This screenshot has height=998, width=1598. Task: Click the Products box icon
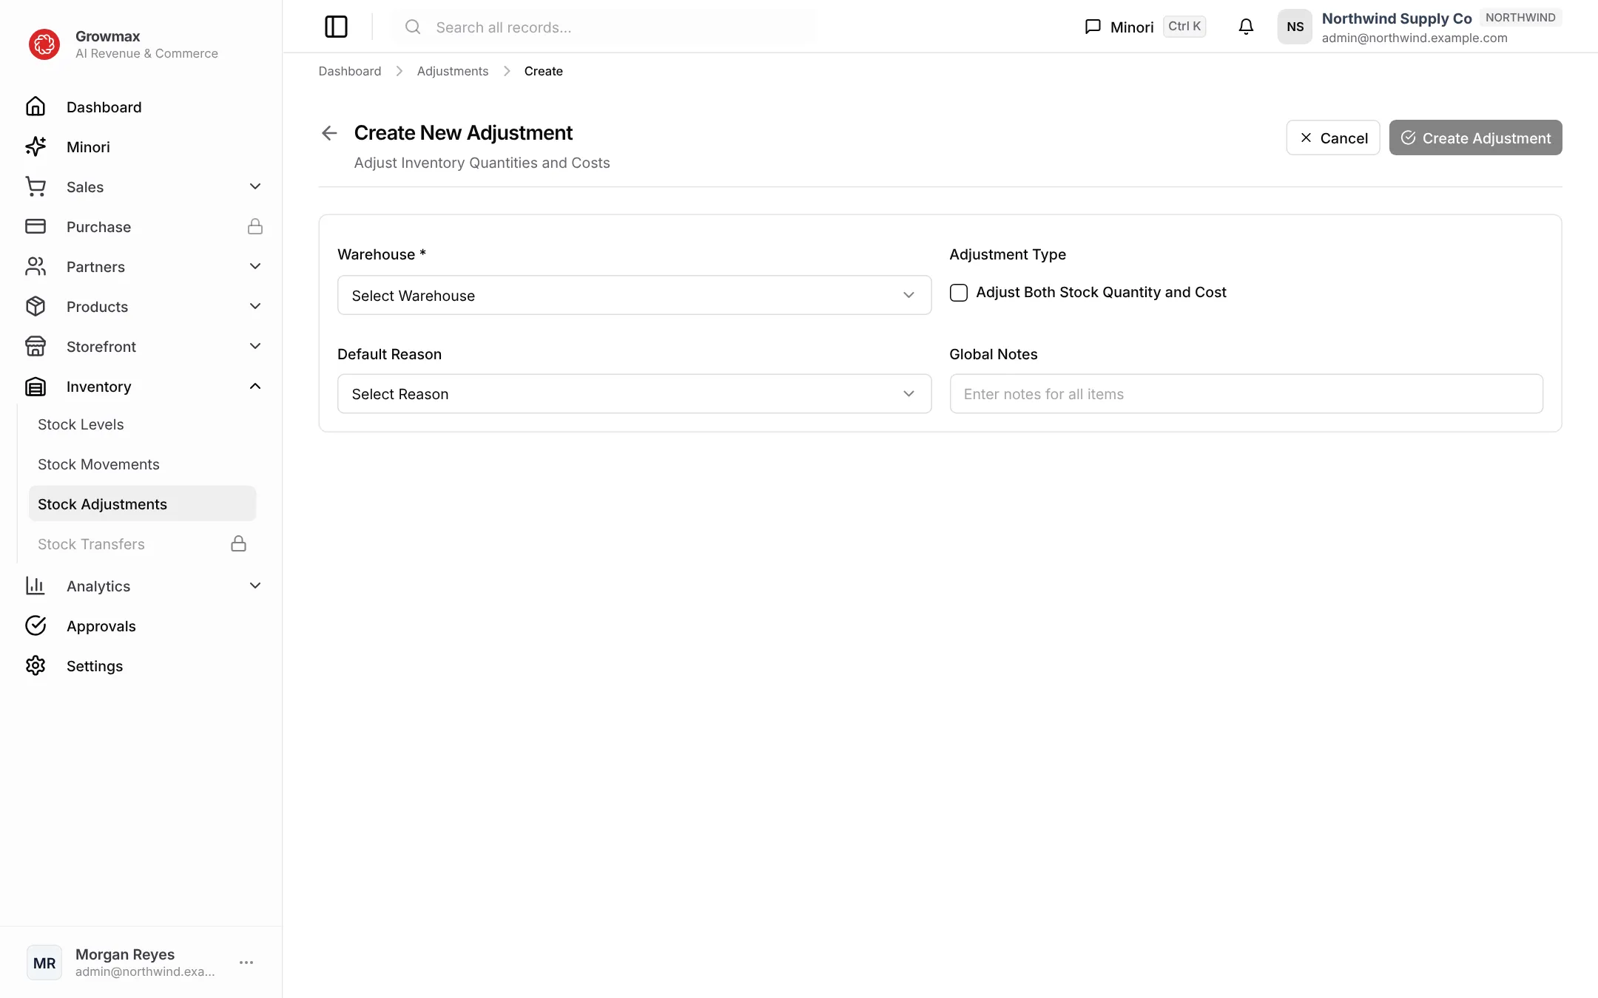tap(36, 306)
